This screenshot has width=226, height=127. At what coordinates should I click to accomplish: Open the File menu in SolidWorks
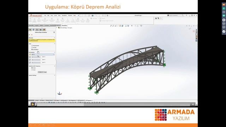pos(45,16)
